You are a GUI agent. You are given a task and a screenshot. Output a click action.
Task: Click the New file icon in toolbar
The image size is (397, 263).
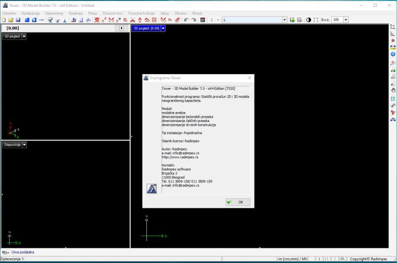pyautogui.click(x=4, y=20)
